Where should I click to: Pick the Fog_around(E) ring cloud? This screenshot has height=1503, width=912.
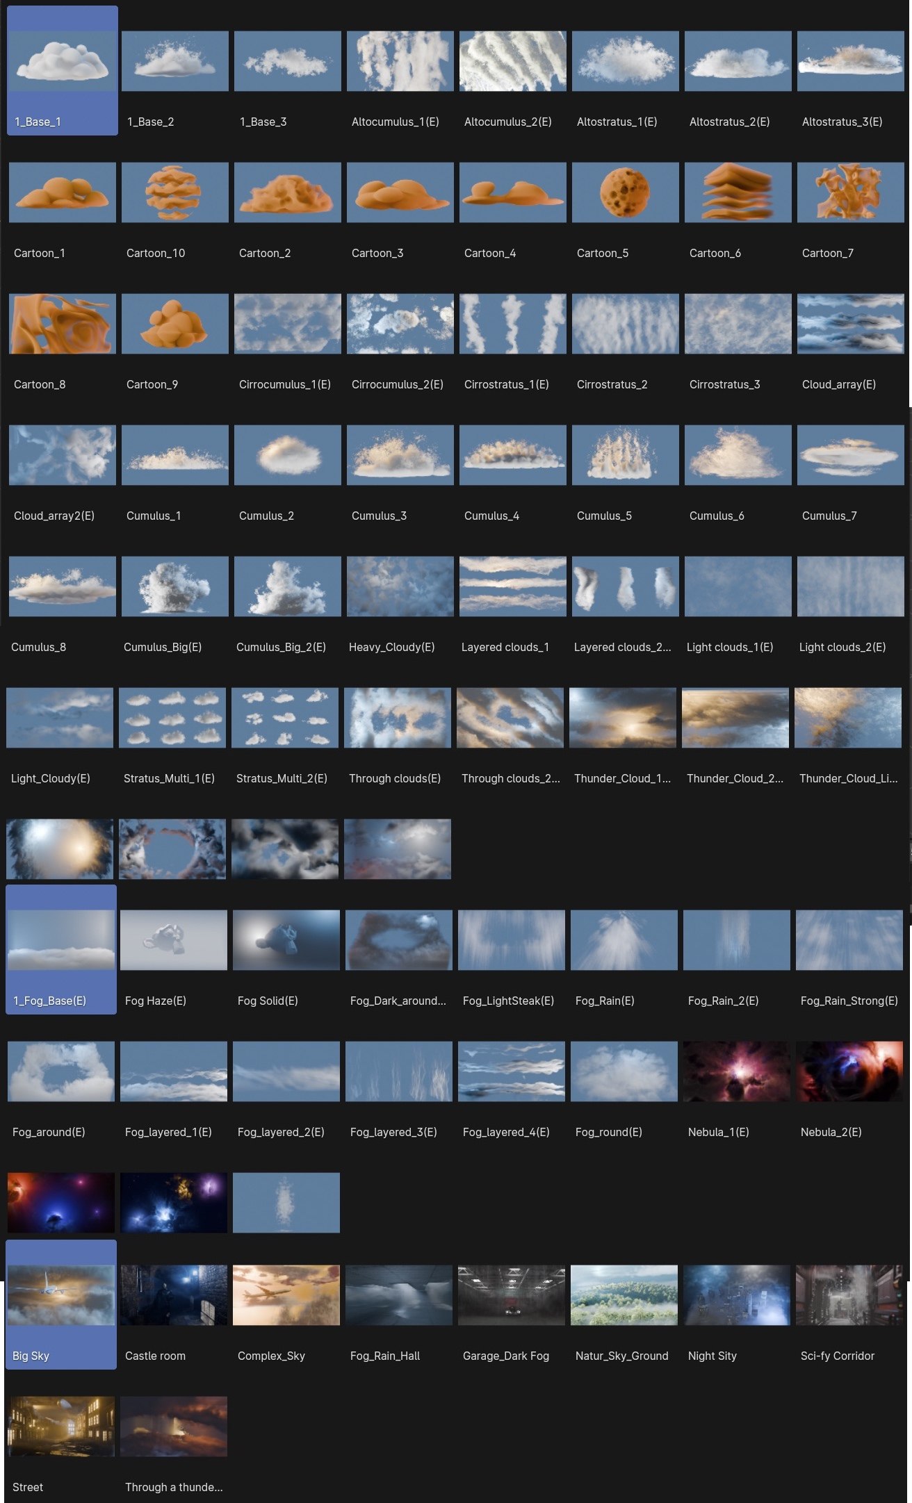[60, 1071]
